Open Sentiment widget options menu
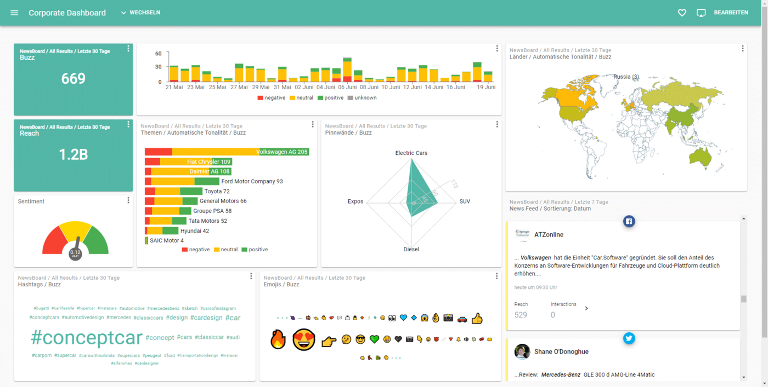The height and width of the screenshot is (387, 768). pyautogui.click(x=128, y=200)
